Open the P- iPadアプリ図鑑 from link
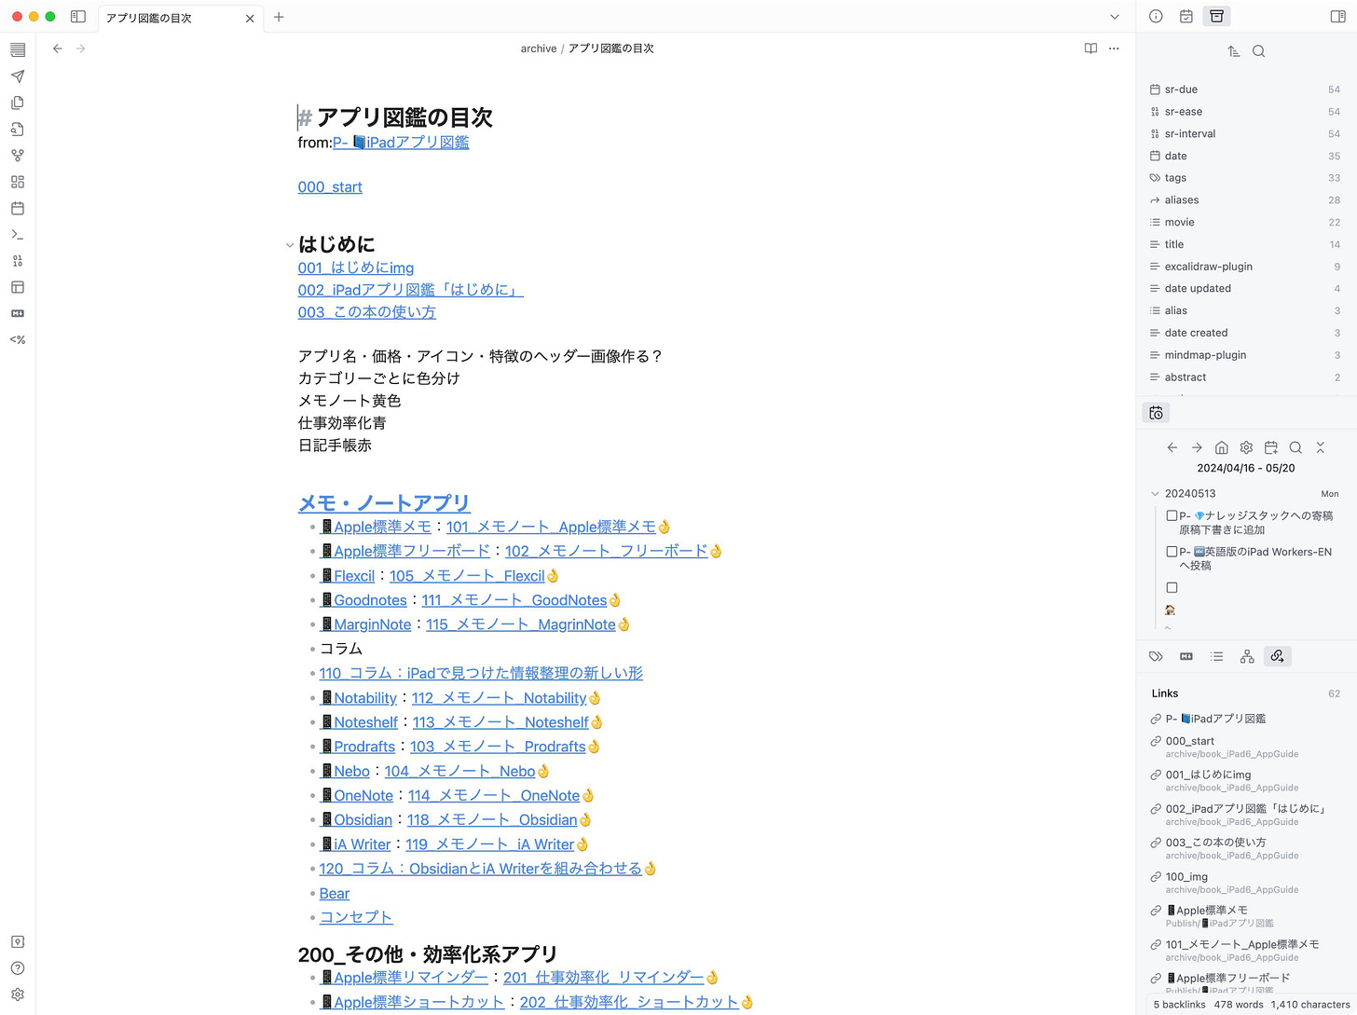The image size is (1357, 1015). tap(401, 143)
